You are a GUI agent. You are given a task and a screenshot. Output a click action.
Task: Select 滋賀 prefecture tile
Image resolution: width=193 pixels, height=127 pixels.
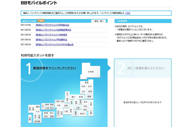click(x=66, y=106)
